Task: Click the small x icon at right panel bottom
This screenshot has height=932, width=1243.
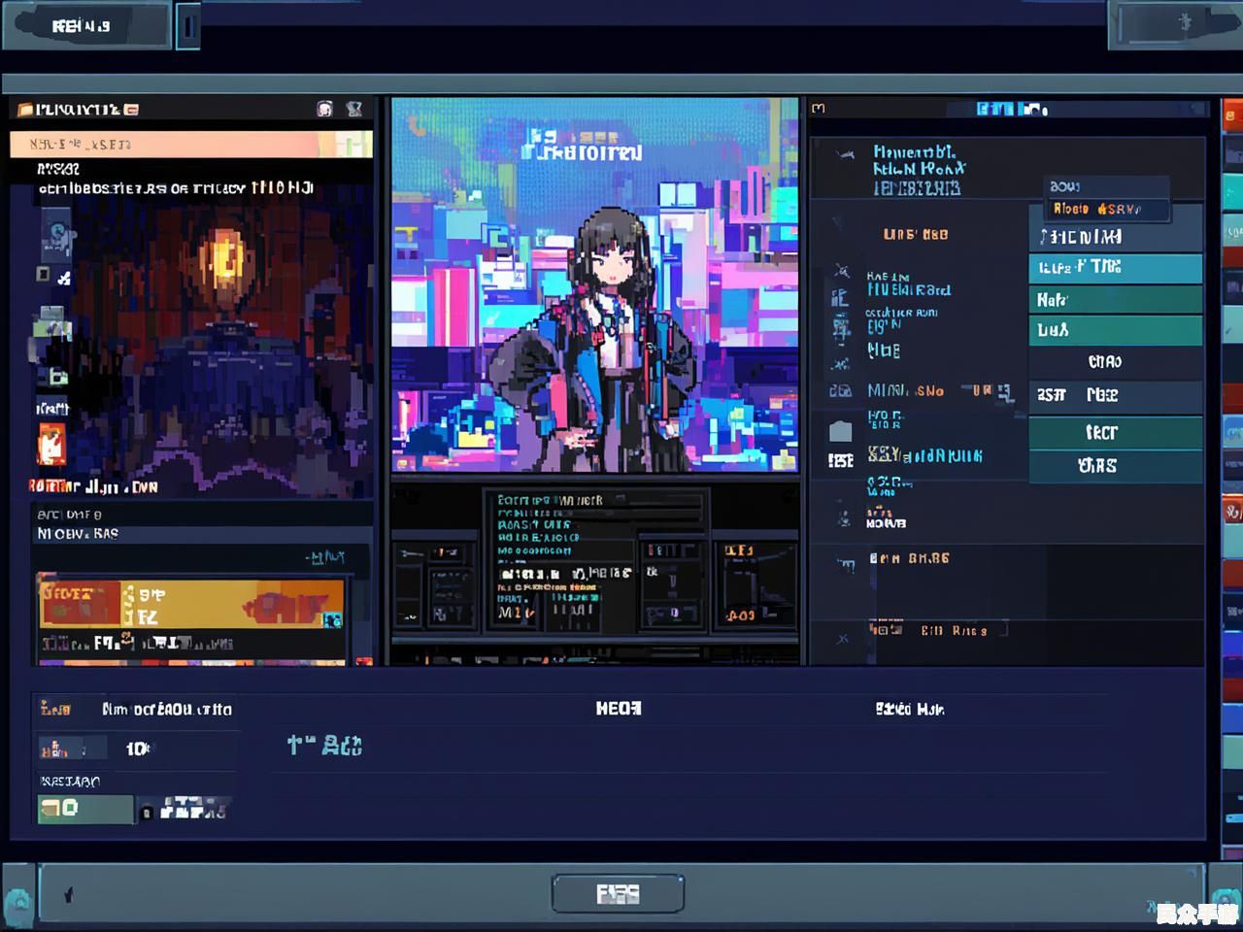Action: click(842, 639)
